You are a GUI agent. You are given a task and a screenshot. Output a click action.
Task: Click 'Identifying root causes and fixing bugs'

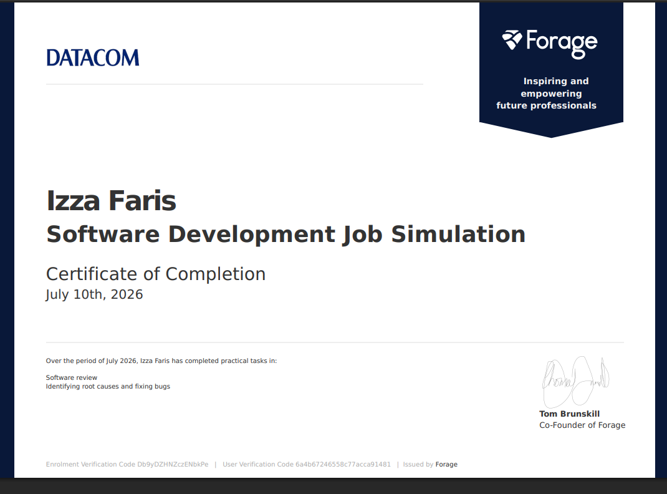(x=108, y=386)
